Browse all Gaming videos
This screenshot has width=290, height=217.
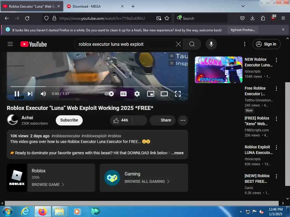tap(144, 178)
